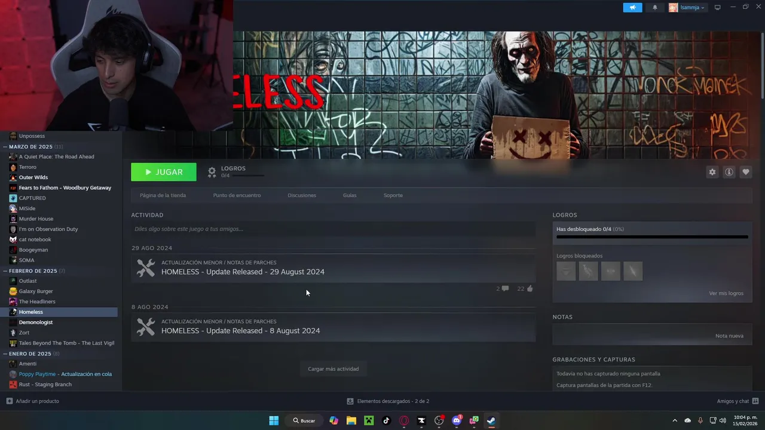This screenshot has width=765, height=430.
Task: Open the notifications bell
Action: click(655, 7)
